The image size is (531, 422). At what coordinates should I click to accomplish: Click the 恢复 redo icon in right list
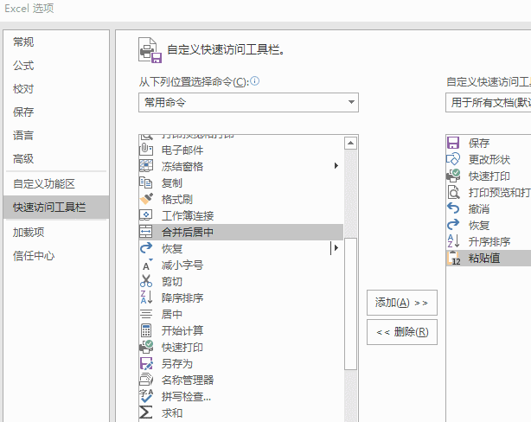[x=453, y=225]
